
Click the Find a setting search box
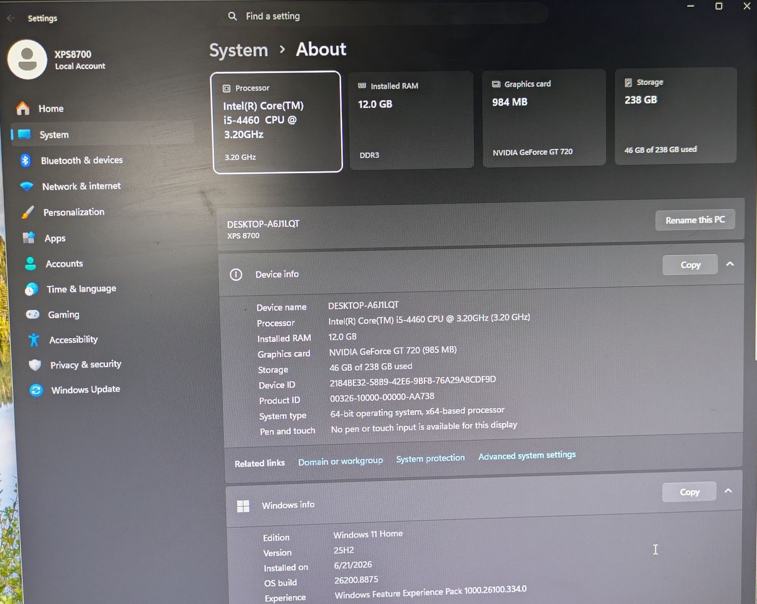[x=385, y=16]
